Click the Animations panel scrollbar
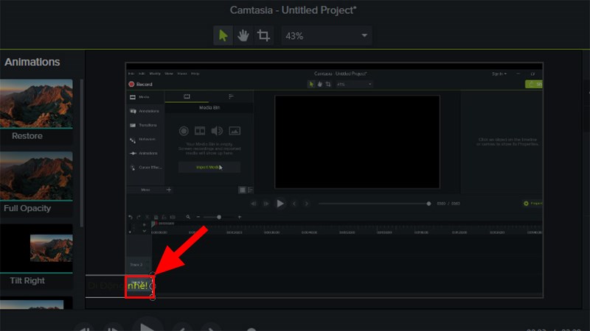Image resolution: width=590 pixels, height=331 pixels. click(x=82, y=153)
